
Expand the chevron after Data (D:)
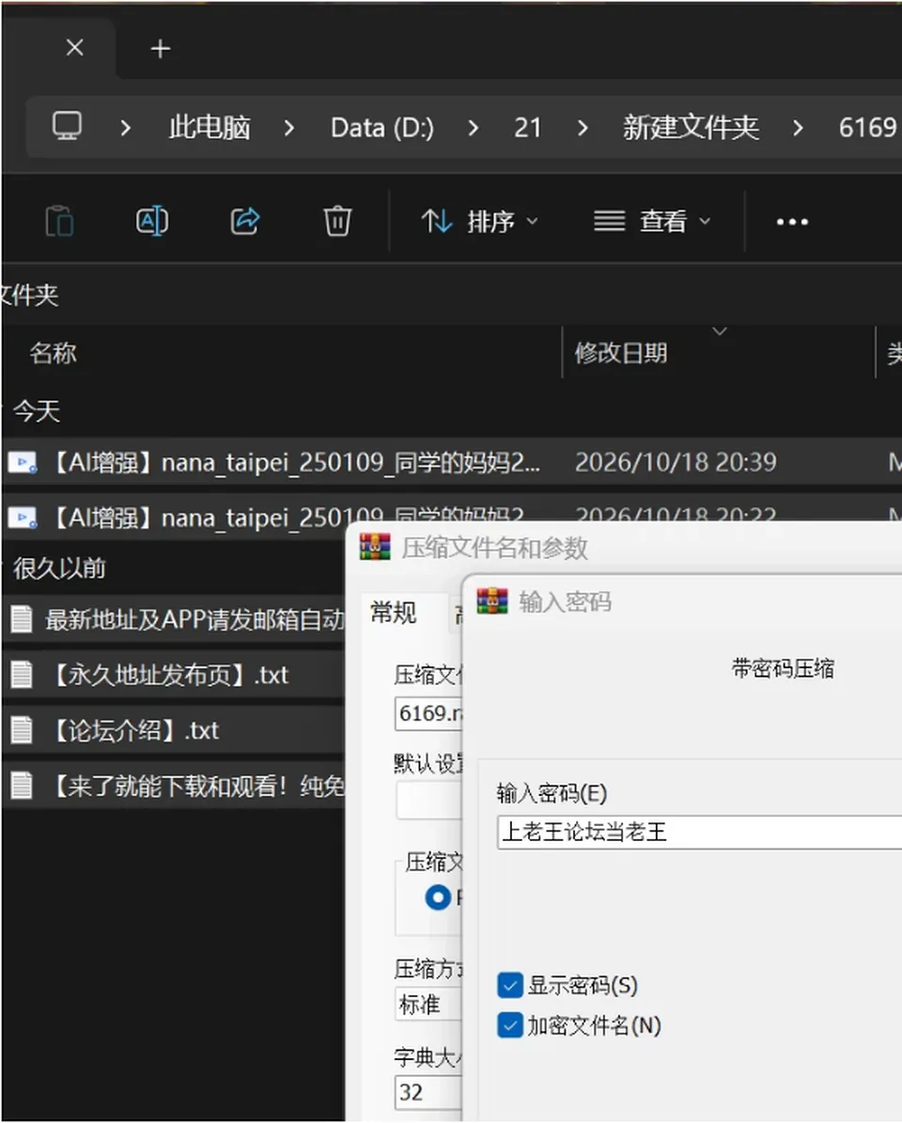[x=474, y=128]
